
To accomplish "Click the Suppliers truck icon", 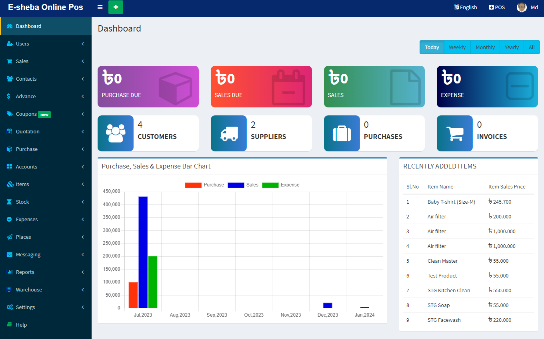I will 228,133.
